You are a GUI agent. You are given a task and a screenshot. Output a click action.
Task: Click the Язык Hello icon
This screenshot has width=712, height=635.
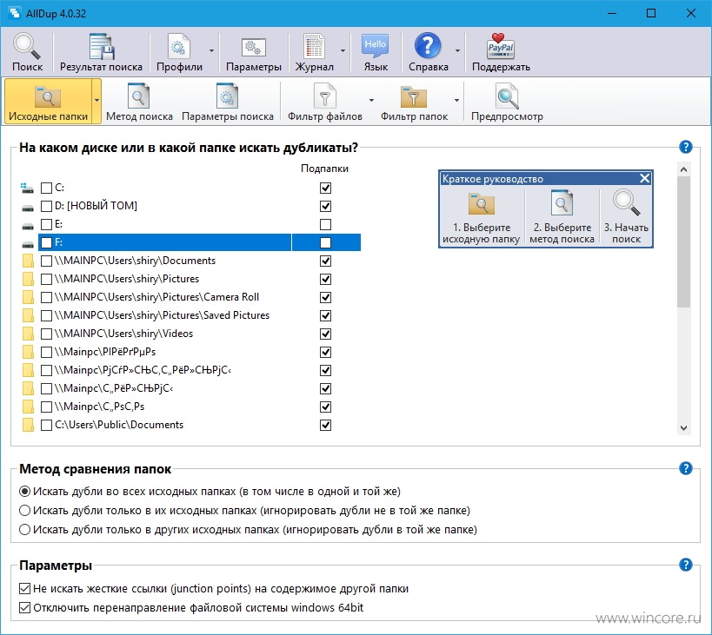click(x=376, y=46)
